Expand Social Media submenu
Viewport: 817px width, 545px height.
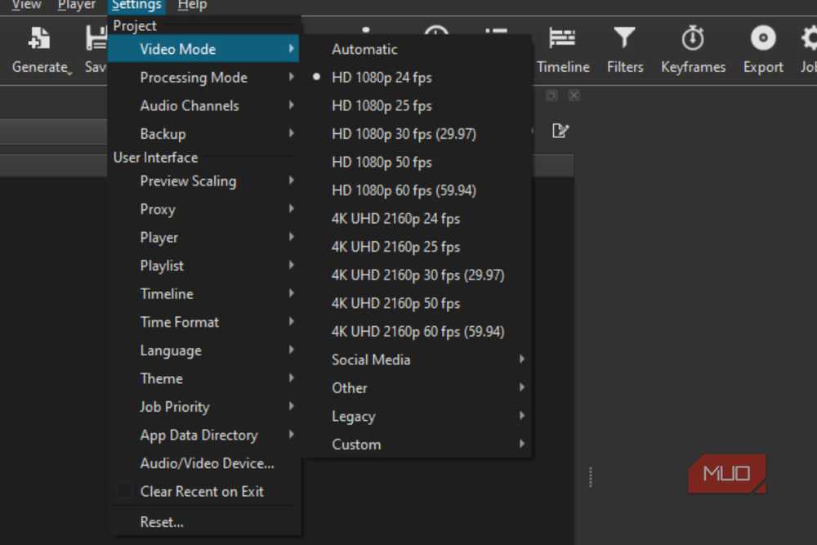point(417,360)
